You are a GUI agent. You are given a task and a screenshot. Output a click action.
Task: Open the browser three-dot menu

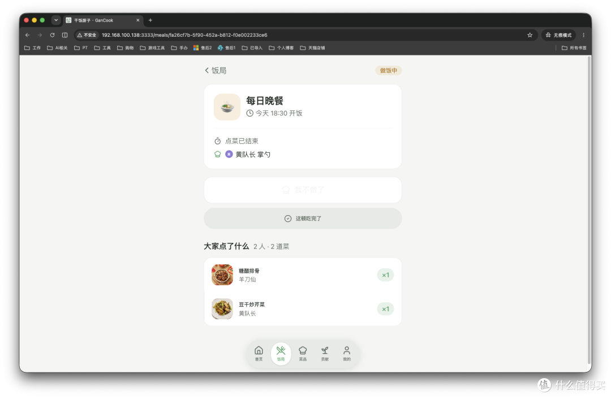[583, 35]
